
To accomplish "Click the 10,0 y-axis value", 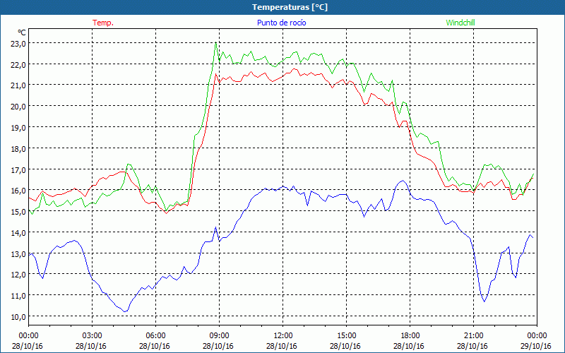I will [18, 316].
